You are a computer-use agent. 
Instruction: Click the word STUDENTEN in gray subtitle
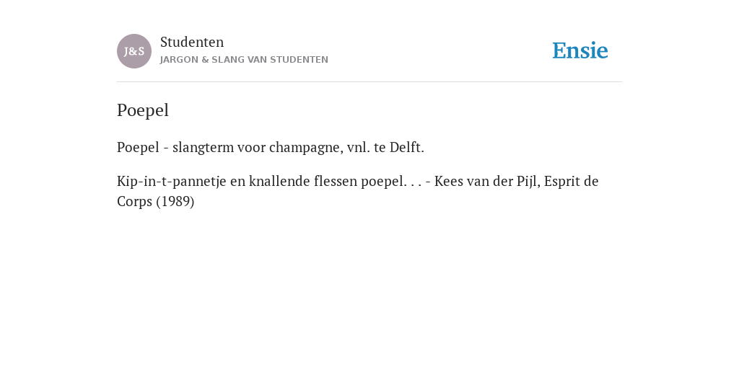[x=299, y=60]
